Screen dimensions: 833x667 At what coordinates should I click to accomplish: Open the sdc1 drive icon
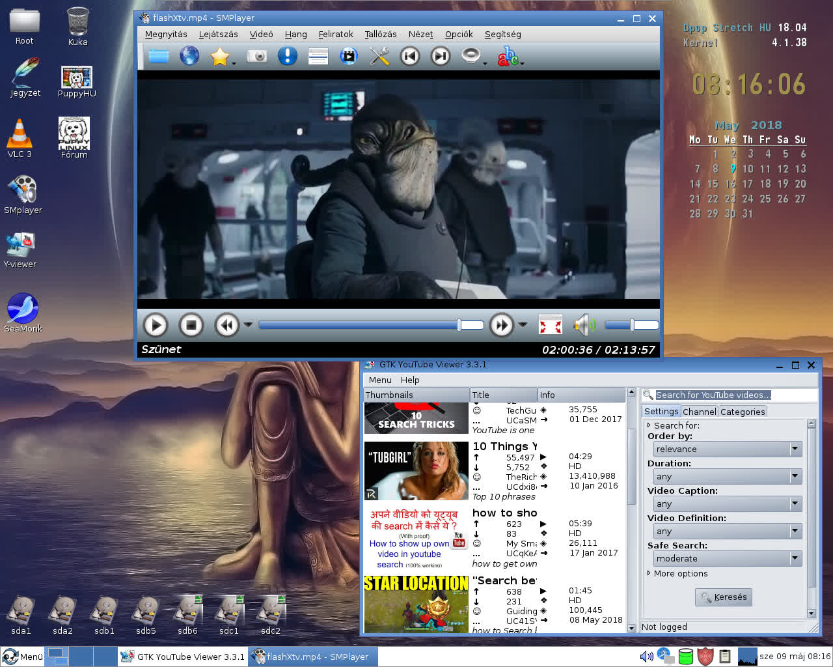pyautogui.click(x=229, y=615)
